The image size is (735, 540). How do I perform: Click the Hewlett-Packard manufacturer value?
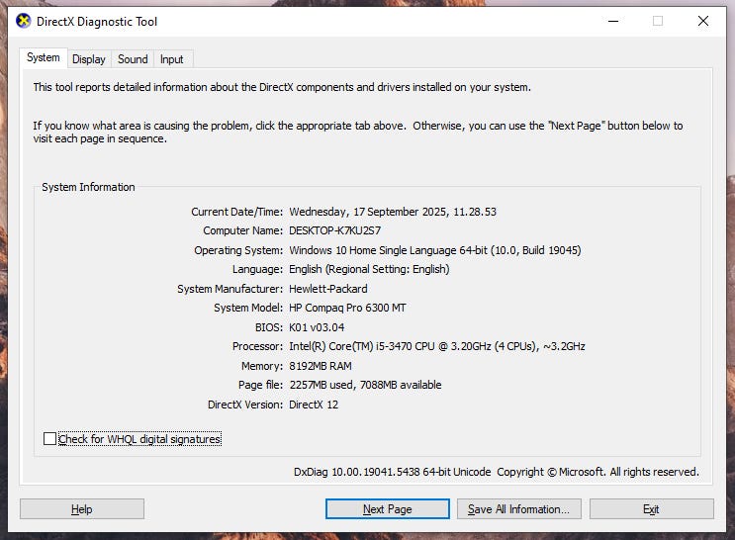pyautogui.click(x=328, y=289)
